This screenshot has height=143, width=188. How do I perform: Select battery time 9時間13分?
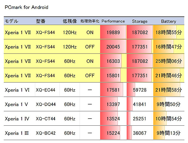(169, 133)
